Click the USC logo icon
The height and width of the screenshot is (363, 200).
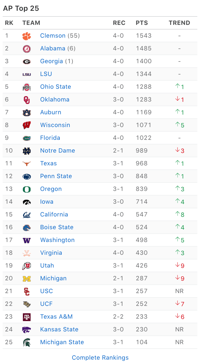(x=27, y=291)
